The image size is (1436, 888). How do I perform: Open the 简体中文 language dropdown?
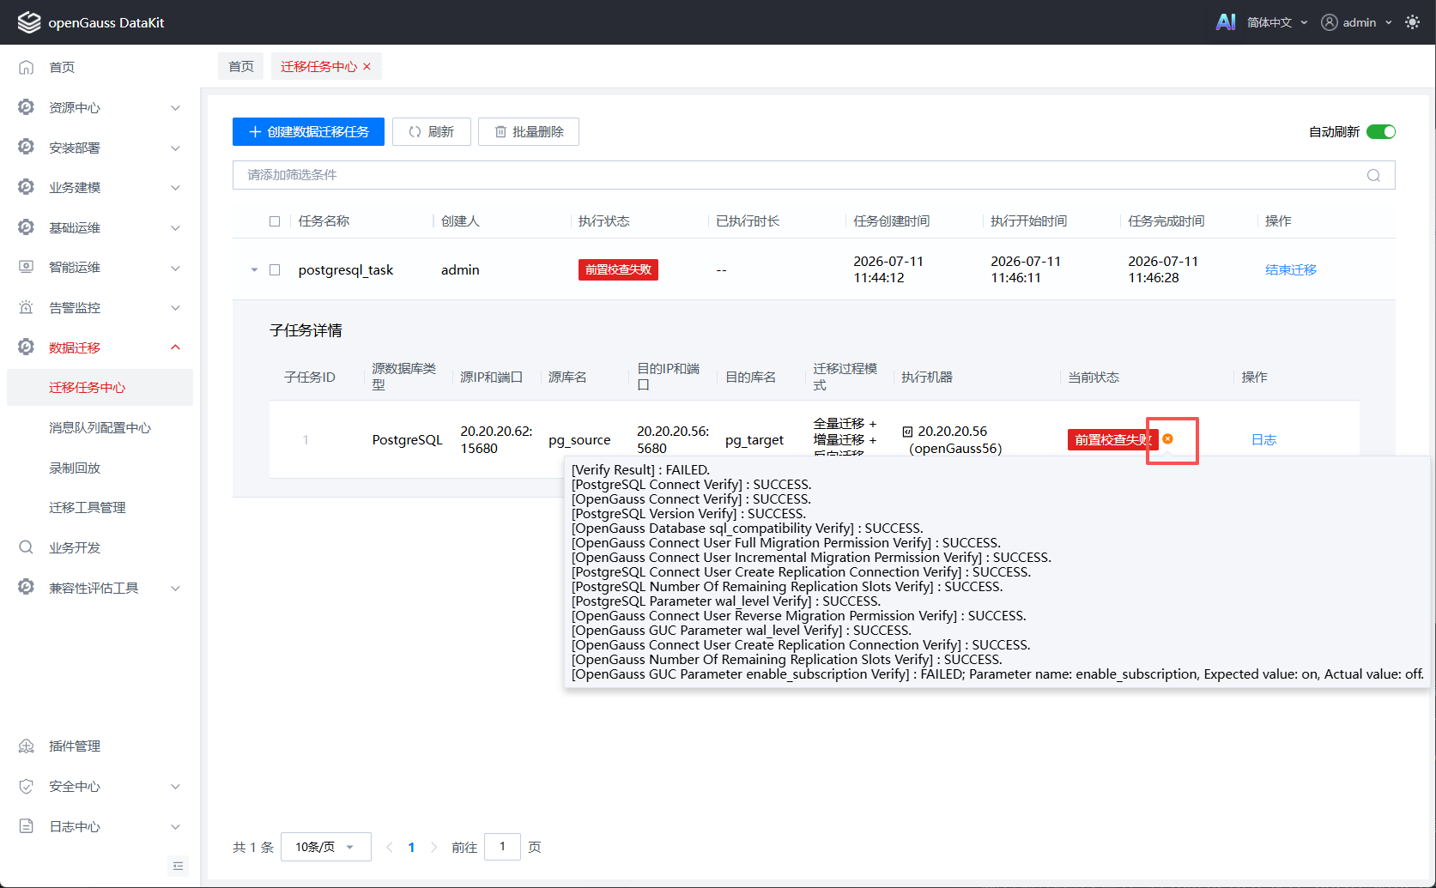1277,22
